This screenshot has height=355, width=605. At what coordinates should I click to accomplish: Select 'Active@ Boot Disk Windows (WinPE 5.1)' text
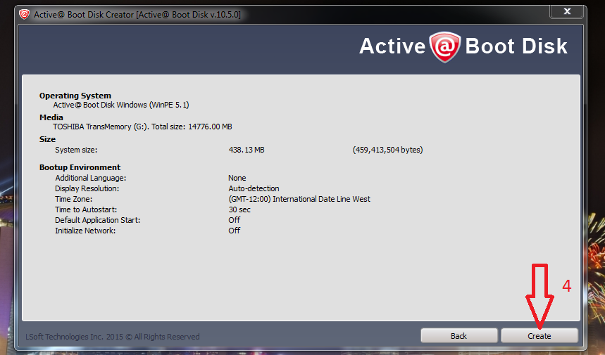(121, 105)
